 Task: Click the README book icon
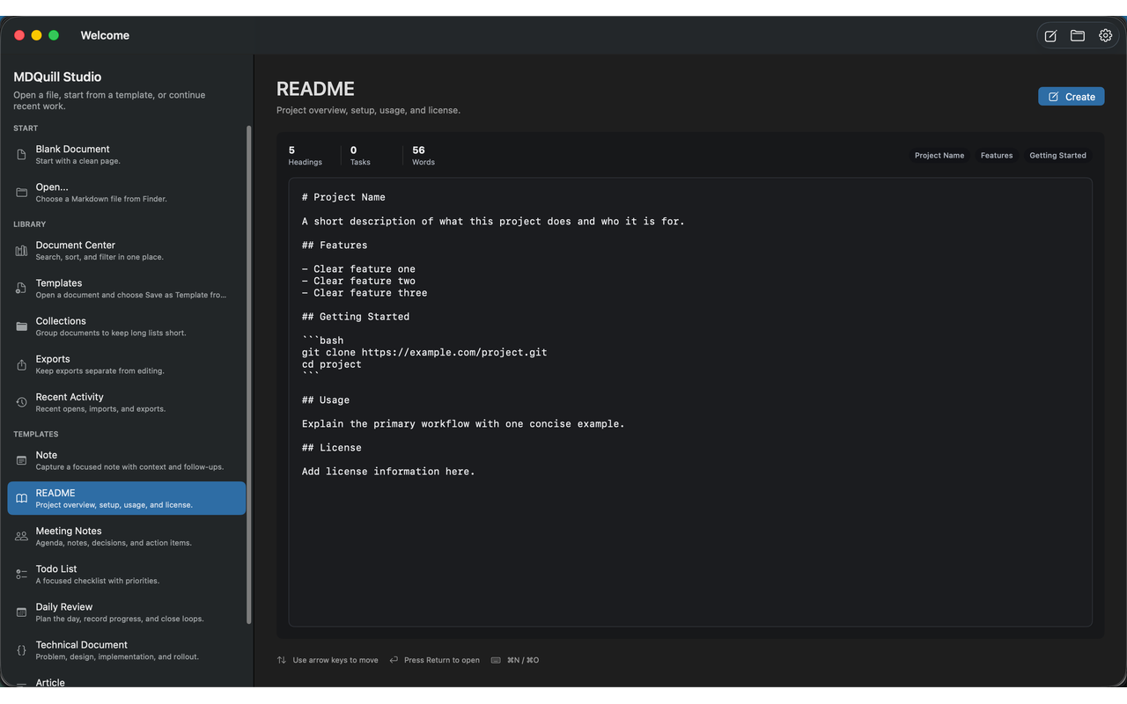pos(22,498)
